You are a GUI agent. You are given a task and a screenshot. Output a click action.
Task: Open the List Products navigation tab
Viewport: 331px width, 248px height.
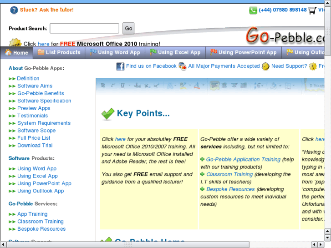(59, 52)
